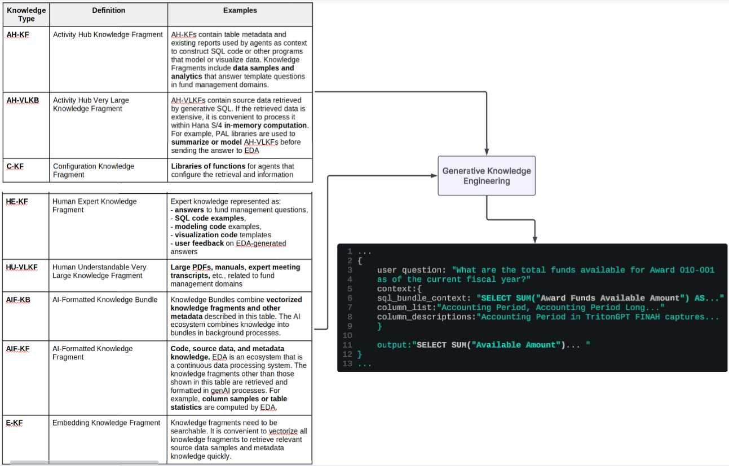This screenshot has height=466, width=729.
Task: Select the AIF-KB knowledge type cell
Action: pyautogui.click(x=18, y=299)
